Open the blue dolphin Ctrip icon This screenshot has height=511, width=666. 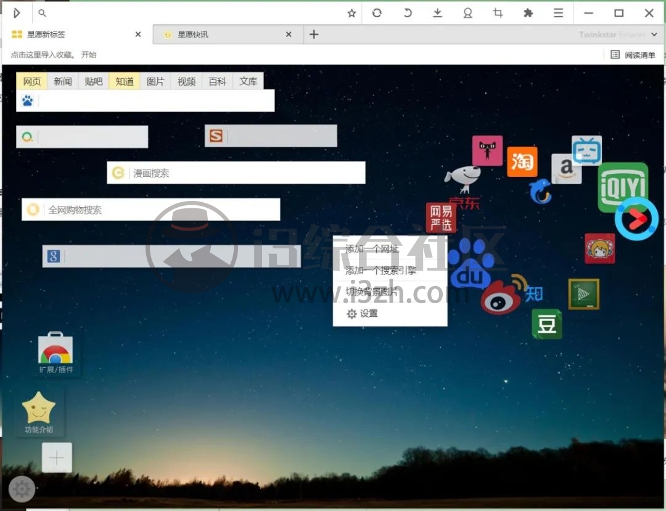[540, 192]
